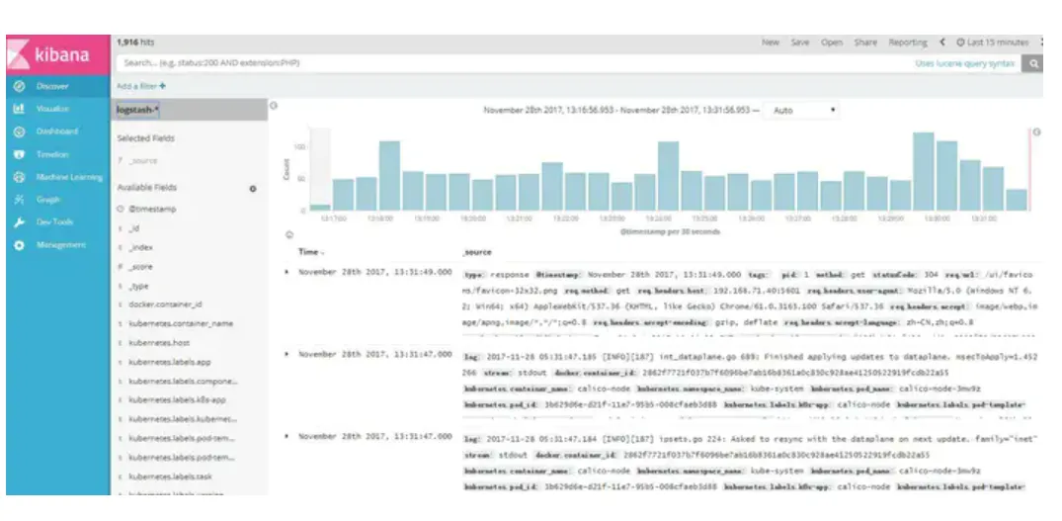Select the Management menu label
The height and width of the screenshot is (521, 1062).
point(61,244)
